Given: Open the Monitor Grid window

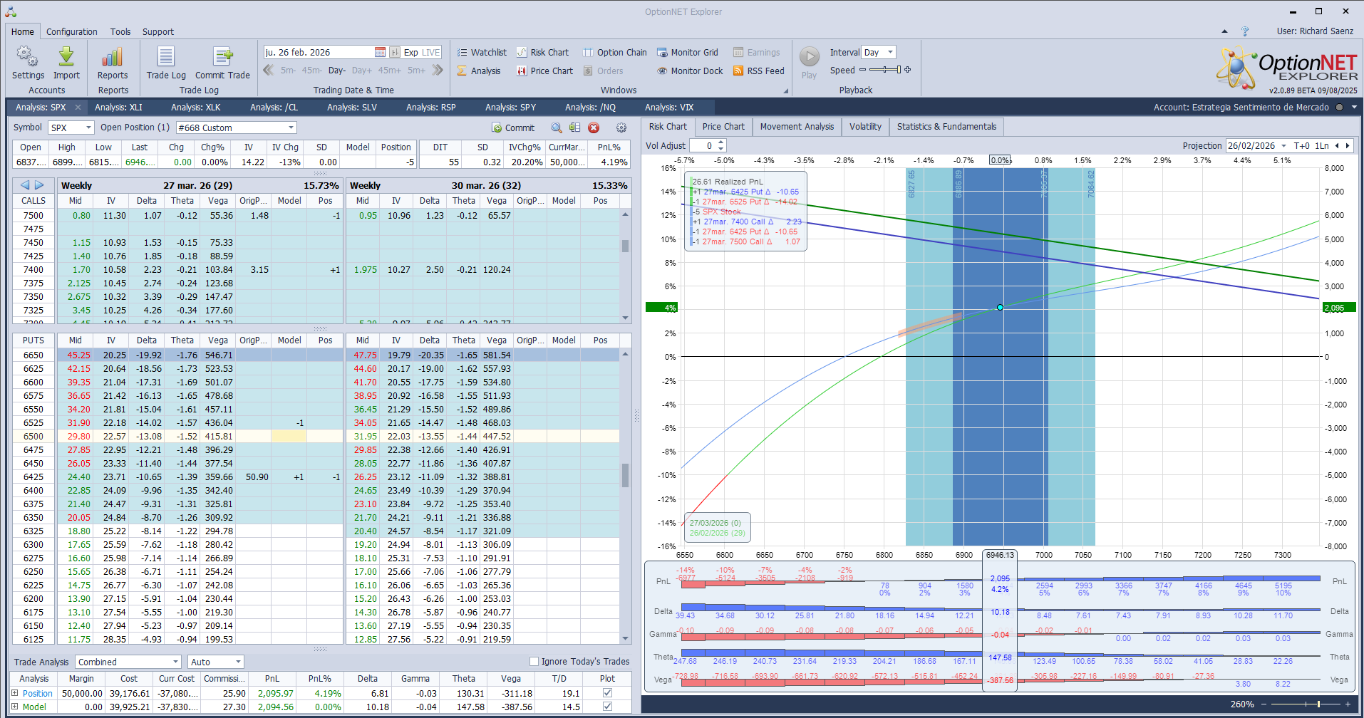Looking at the screenshot, I should point(687,52).
